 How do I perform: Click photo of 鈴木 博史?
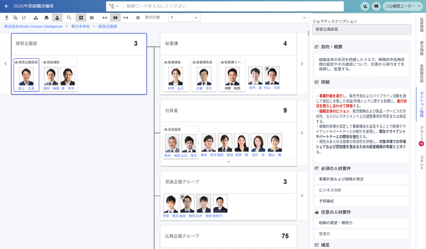[172, 143]
